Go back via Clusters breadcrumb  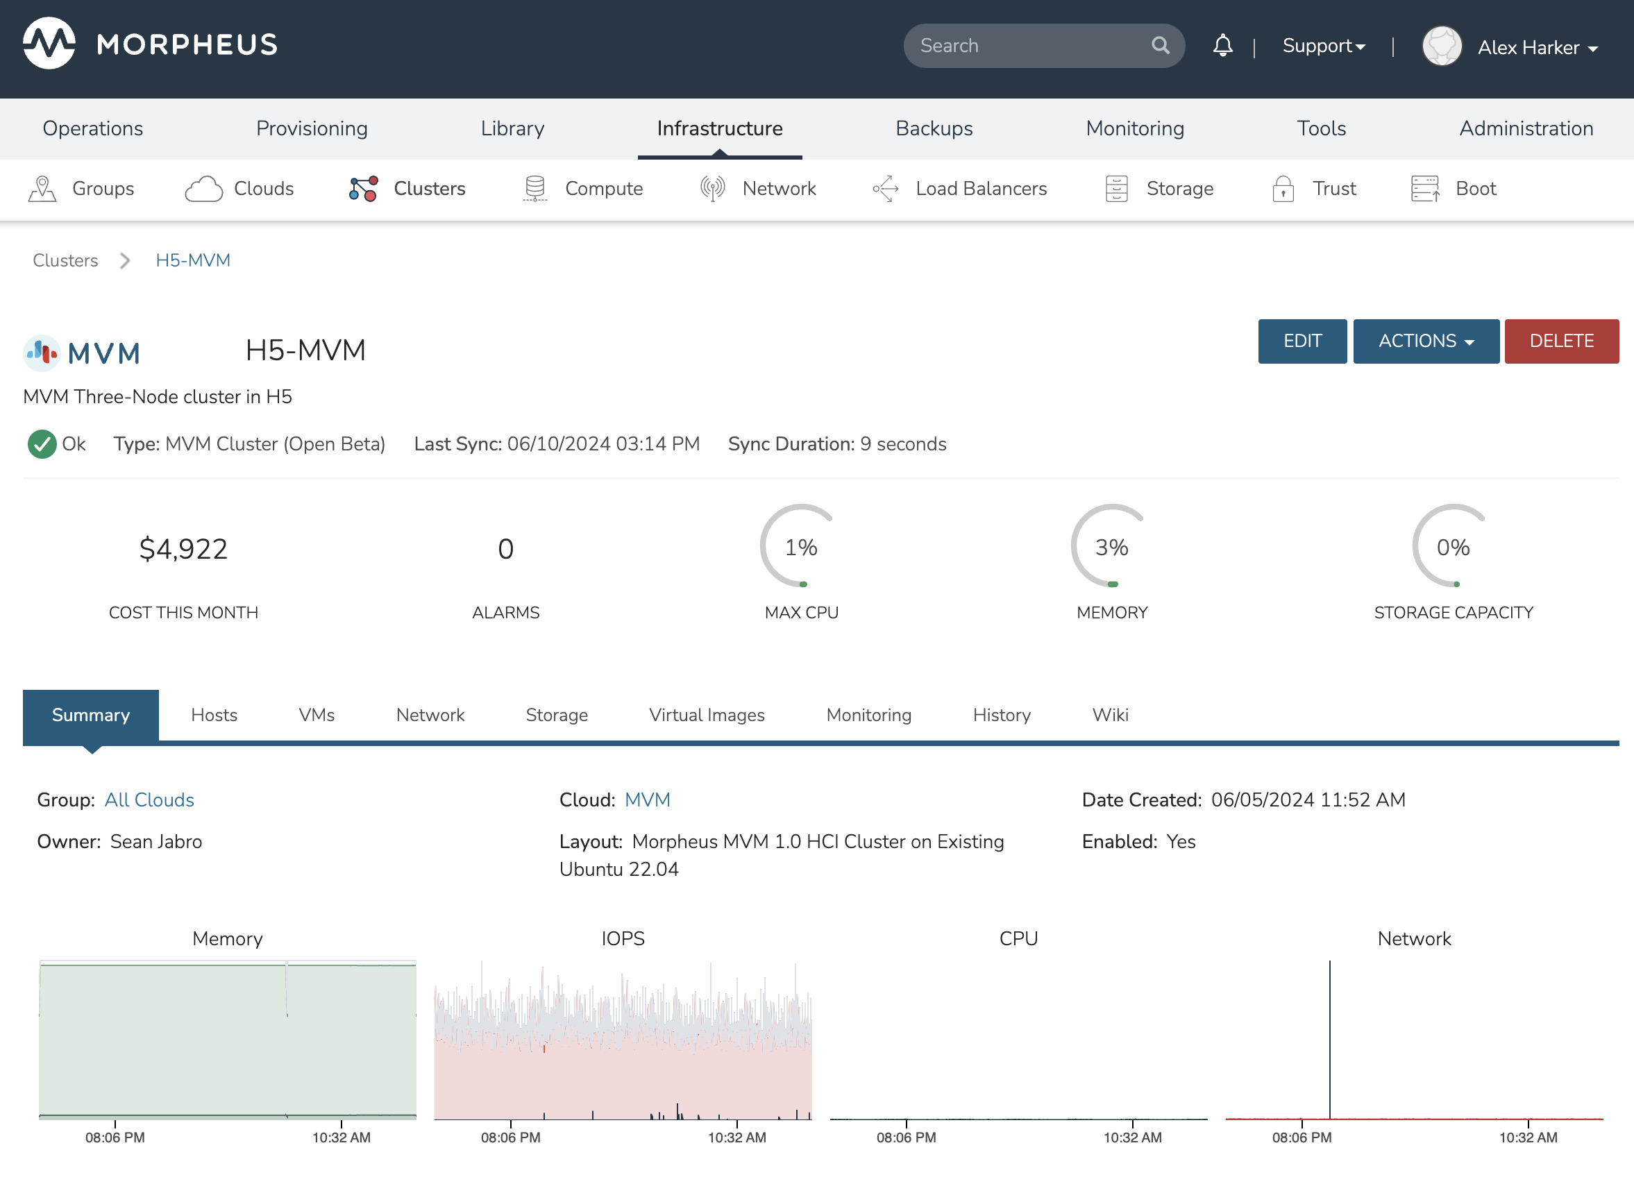click(65, 260)
